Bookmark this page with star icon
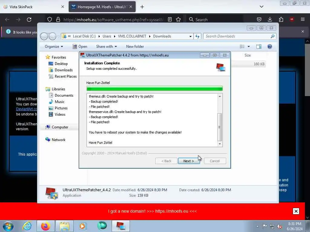The height and width of the screenshot is (232, 310). pos(178,20)
